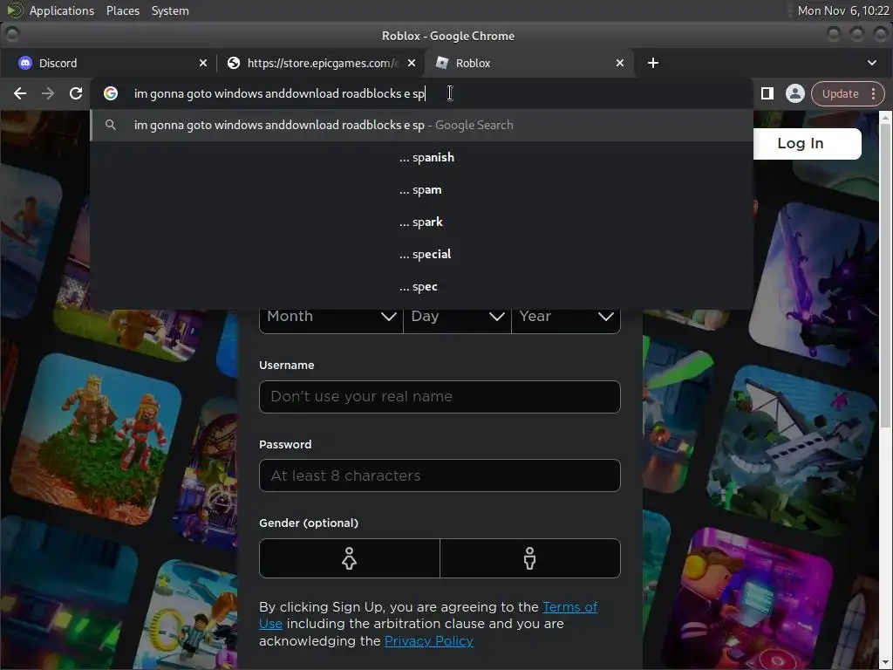Open the System menu
The image size is (893, 670).
[170, 10]
